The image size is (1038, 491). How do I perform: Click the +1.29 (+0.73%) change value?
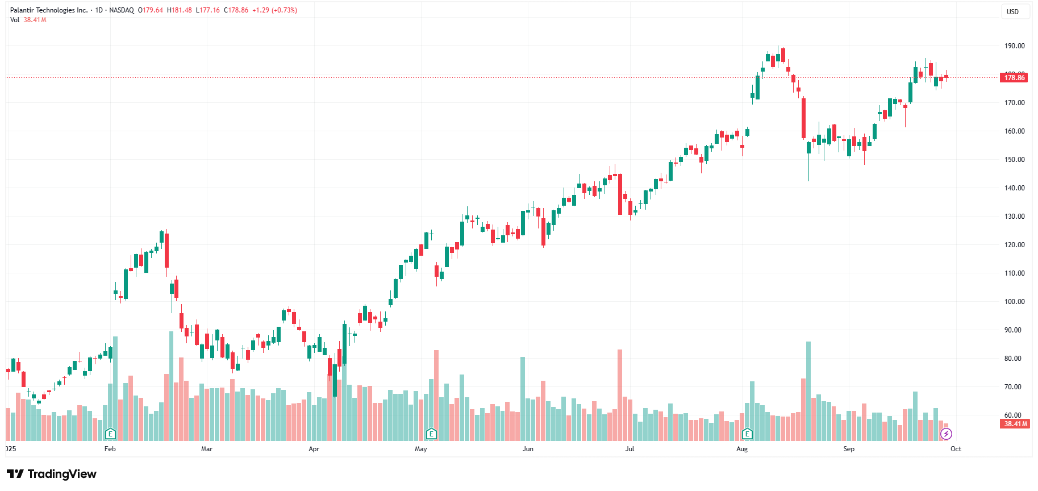pos(274,10)
